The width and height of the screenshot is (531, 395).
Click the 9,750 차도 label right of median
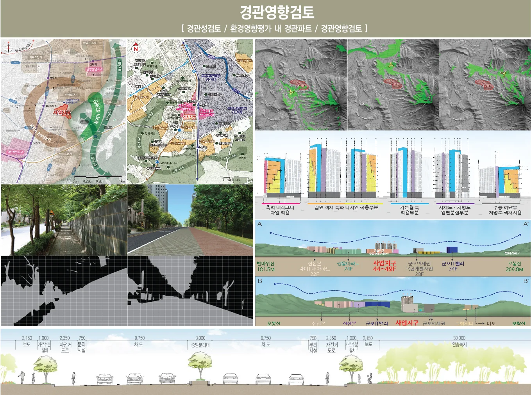tap(266, 341)
